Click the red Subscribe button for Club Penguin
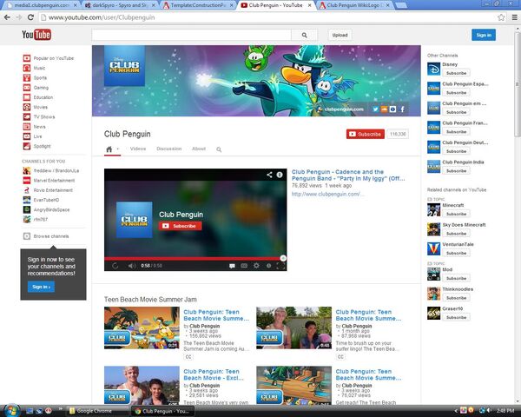Image resolution: width=521 pixels, height=417 pixels. tap(366, 134)
